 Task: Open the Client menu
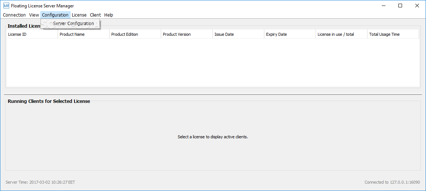pyautogui.click(x=95, y=15)
